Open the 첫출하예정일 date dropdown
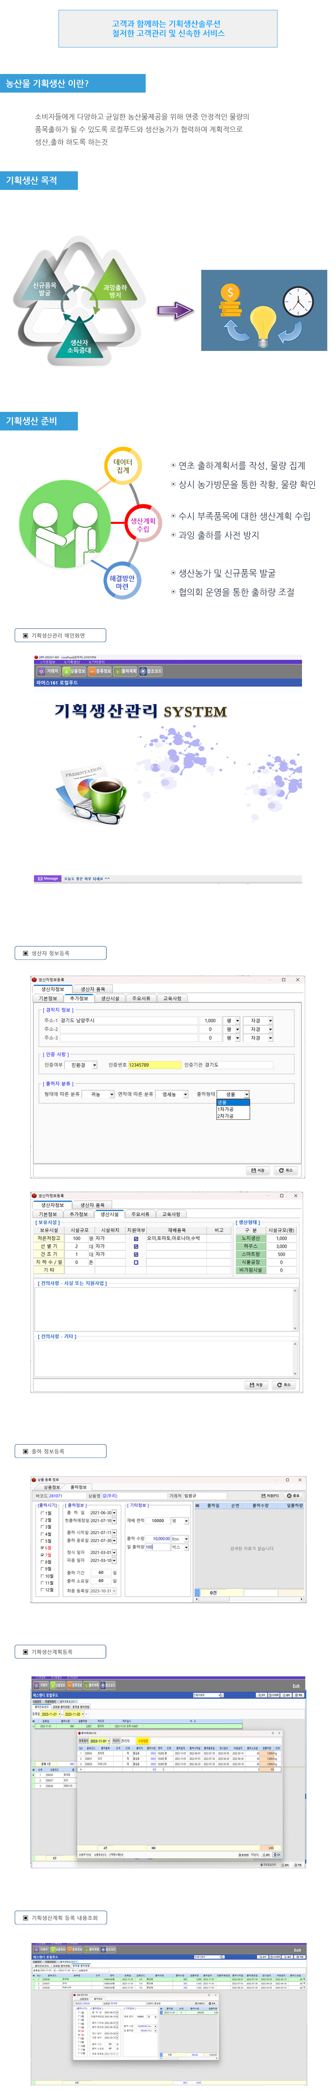The width and height of the screenshot is (336, 2091). [114, 1521]
